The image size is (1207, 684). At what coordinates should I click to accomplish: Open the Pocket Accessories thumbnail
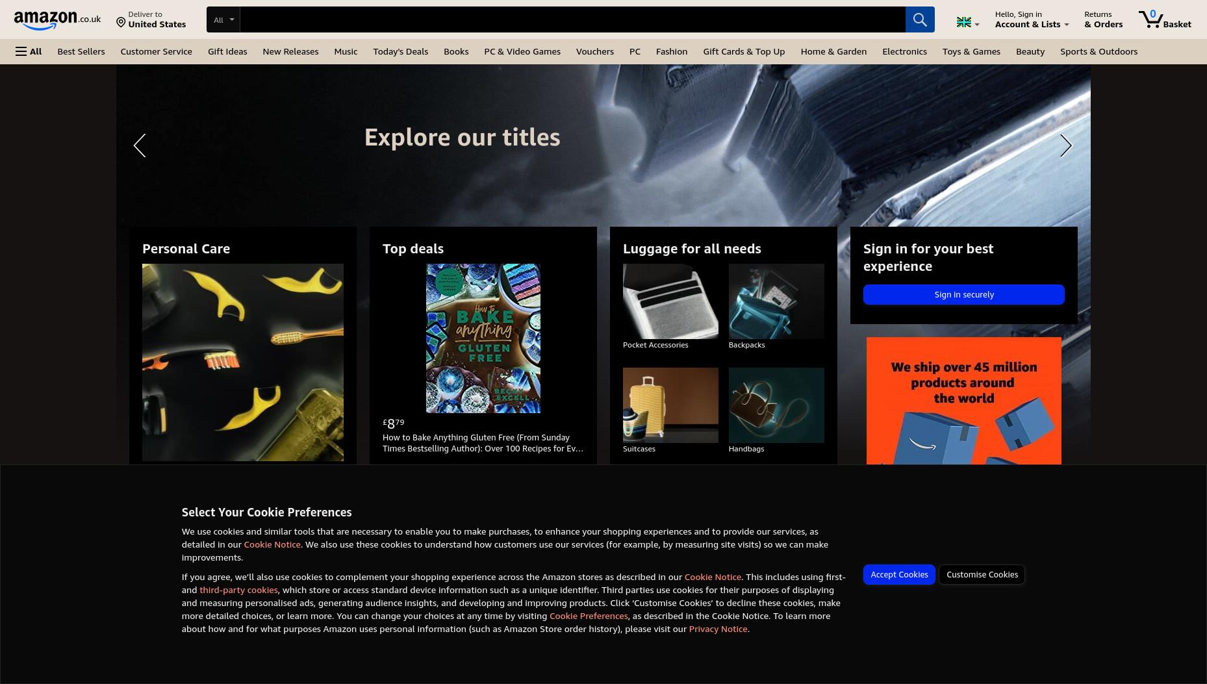[670, 301]
